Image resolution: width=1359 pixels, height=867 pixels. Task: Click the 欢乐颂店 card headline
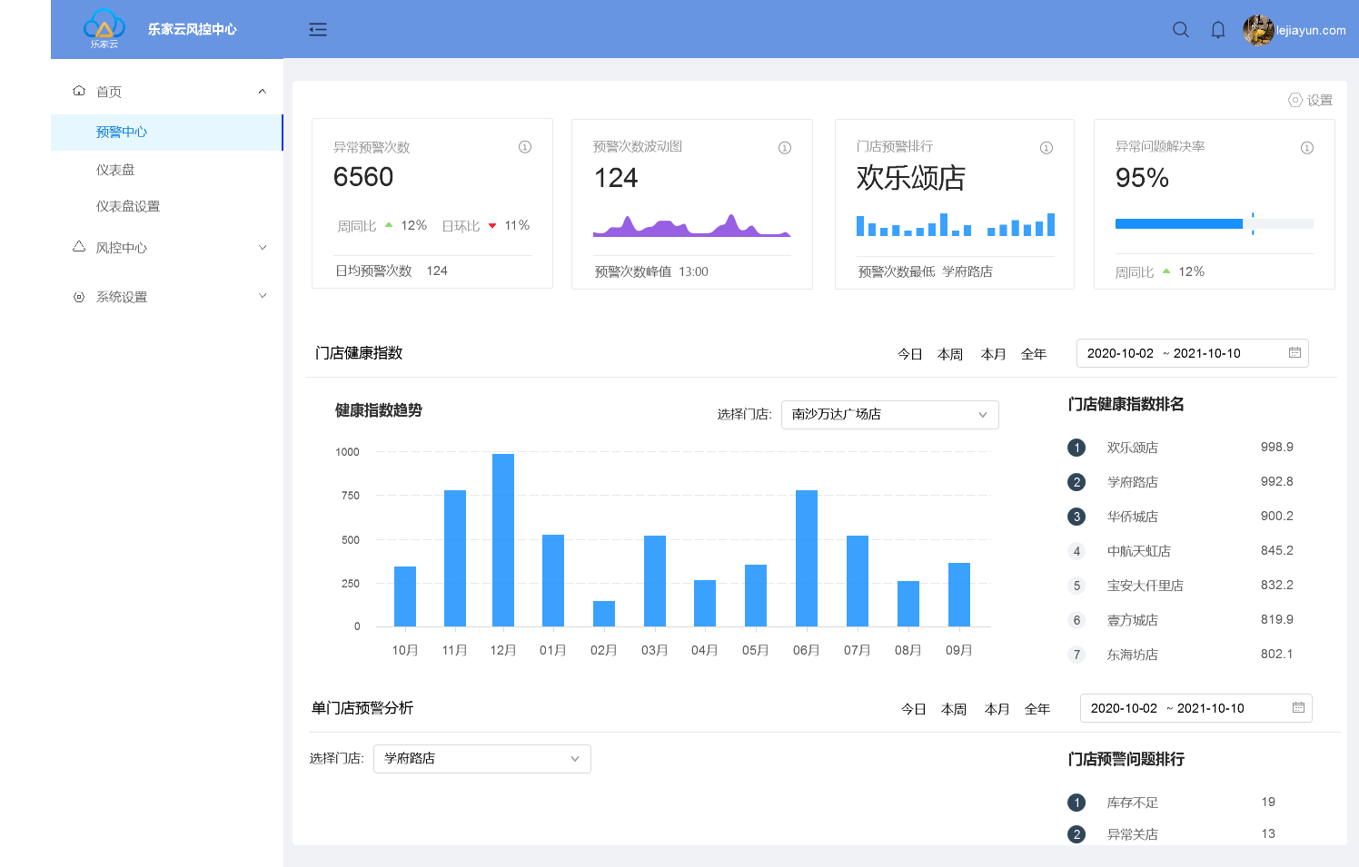[910, 178]
